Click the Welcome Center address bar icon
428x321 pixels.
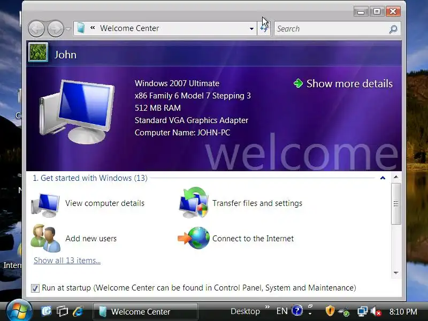[x=81, y=28]
